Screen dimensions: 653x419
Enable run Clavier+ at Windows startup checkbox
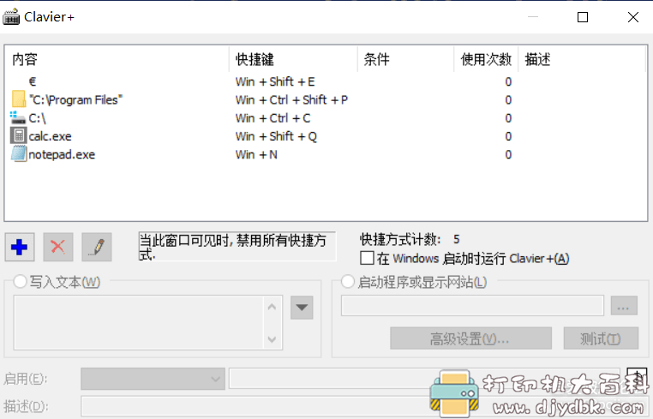click(367, 258)
